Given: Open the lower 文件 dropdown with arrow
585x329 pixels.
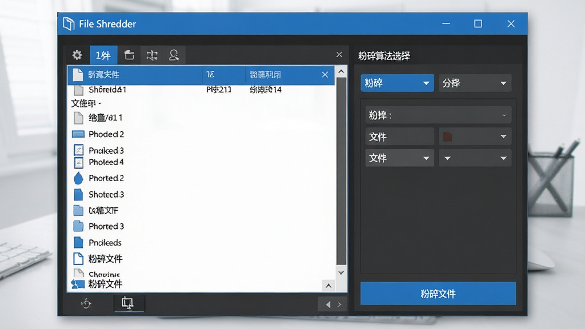Looking at the screenshot, I should [x=399, y=158].
